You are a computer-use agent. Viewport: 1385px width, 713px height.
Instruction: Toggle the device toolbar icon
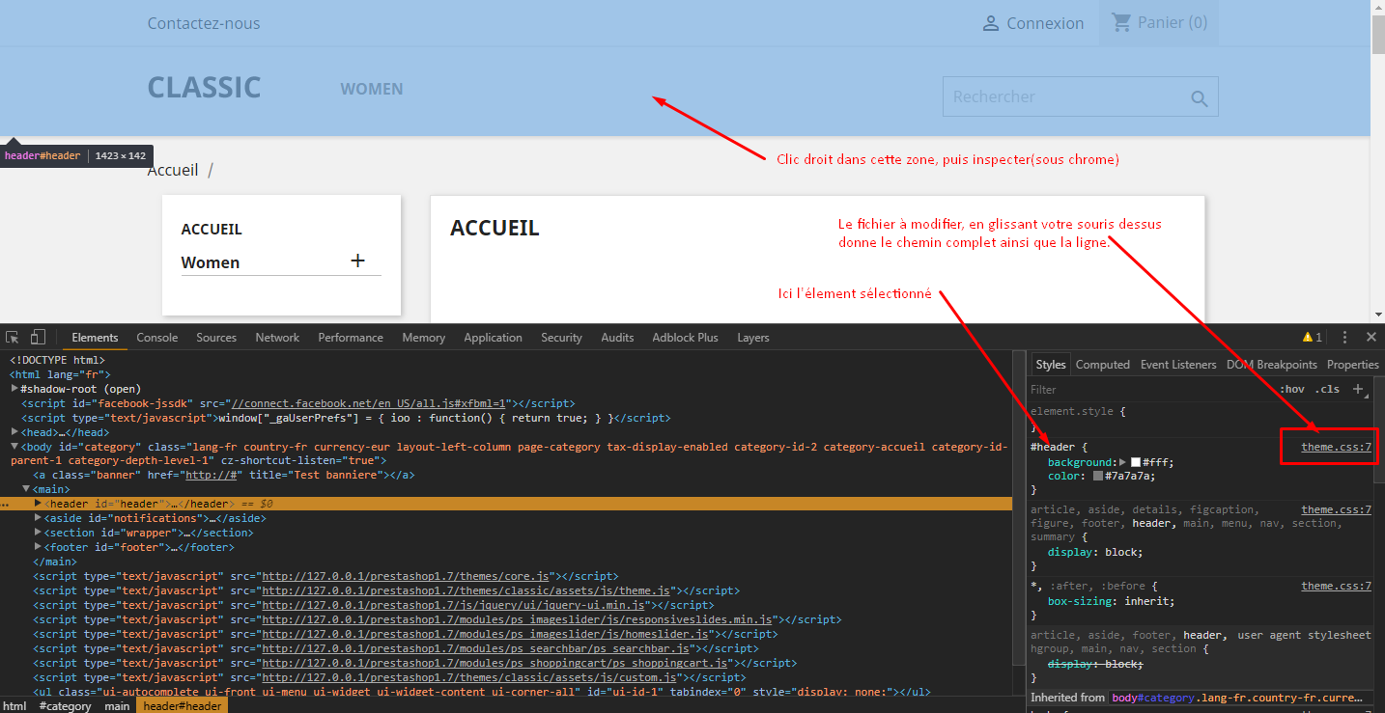38,338
